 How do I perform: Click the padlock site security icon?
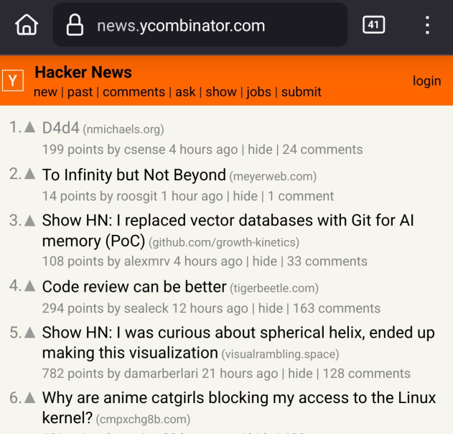tap(75, 25)
